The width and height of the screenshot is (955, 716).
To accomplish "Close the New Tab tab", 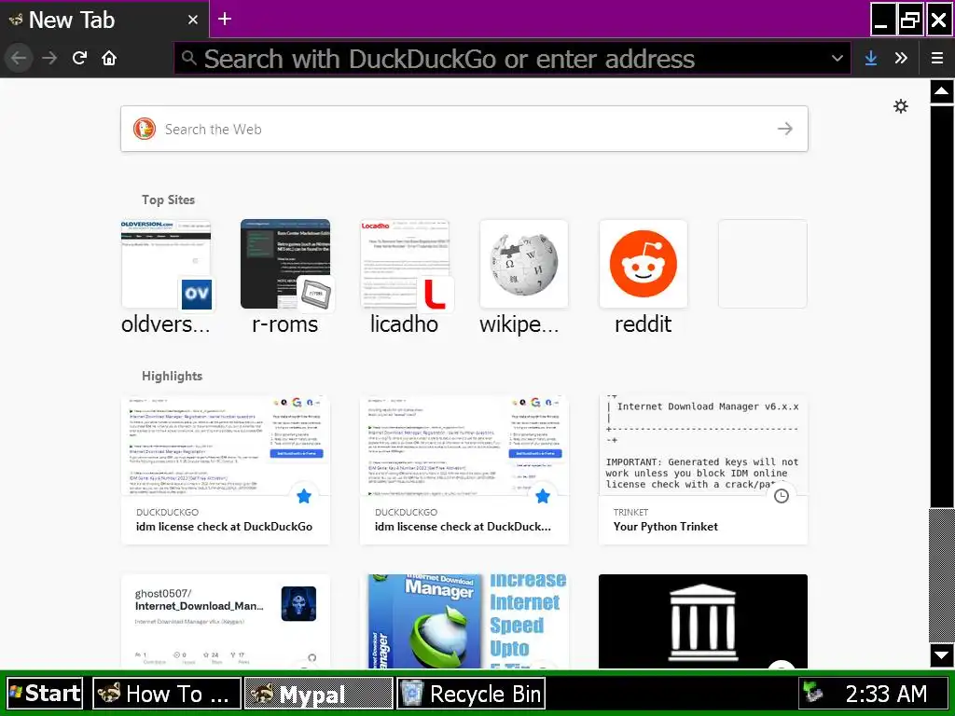I will coord(192,21).
